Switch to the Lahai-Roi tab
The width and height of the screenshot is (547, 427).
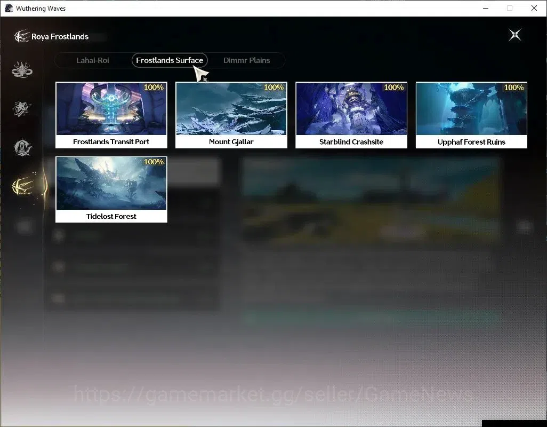coord(92,60)
